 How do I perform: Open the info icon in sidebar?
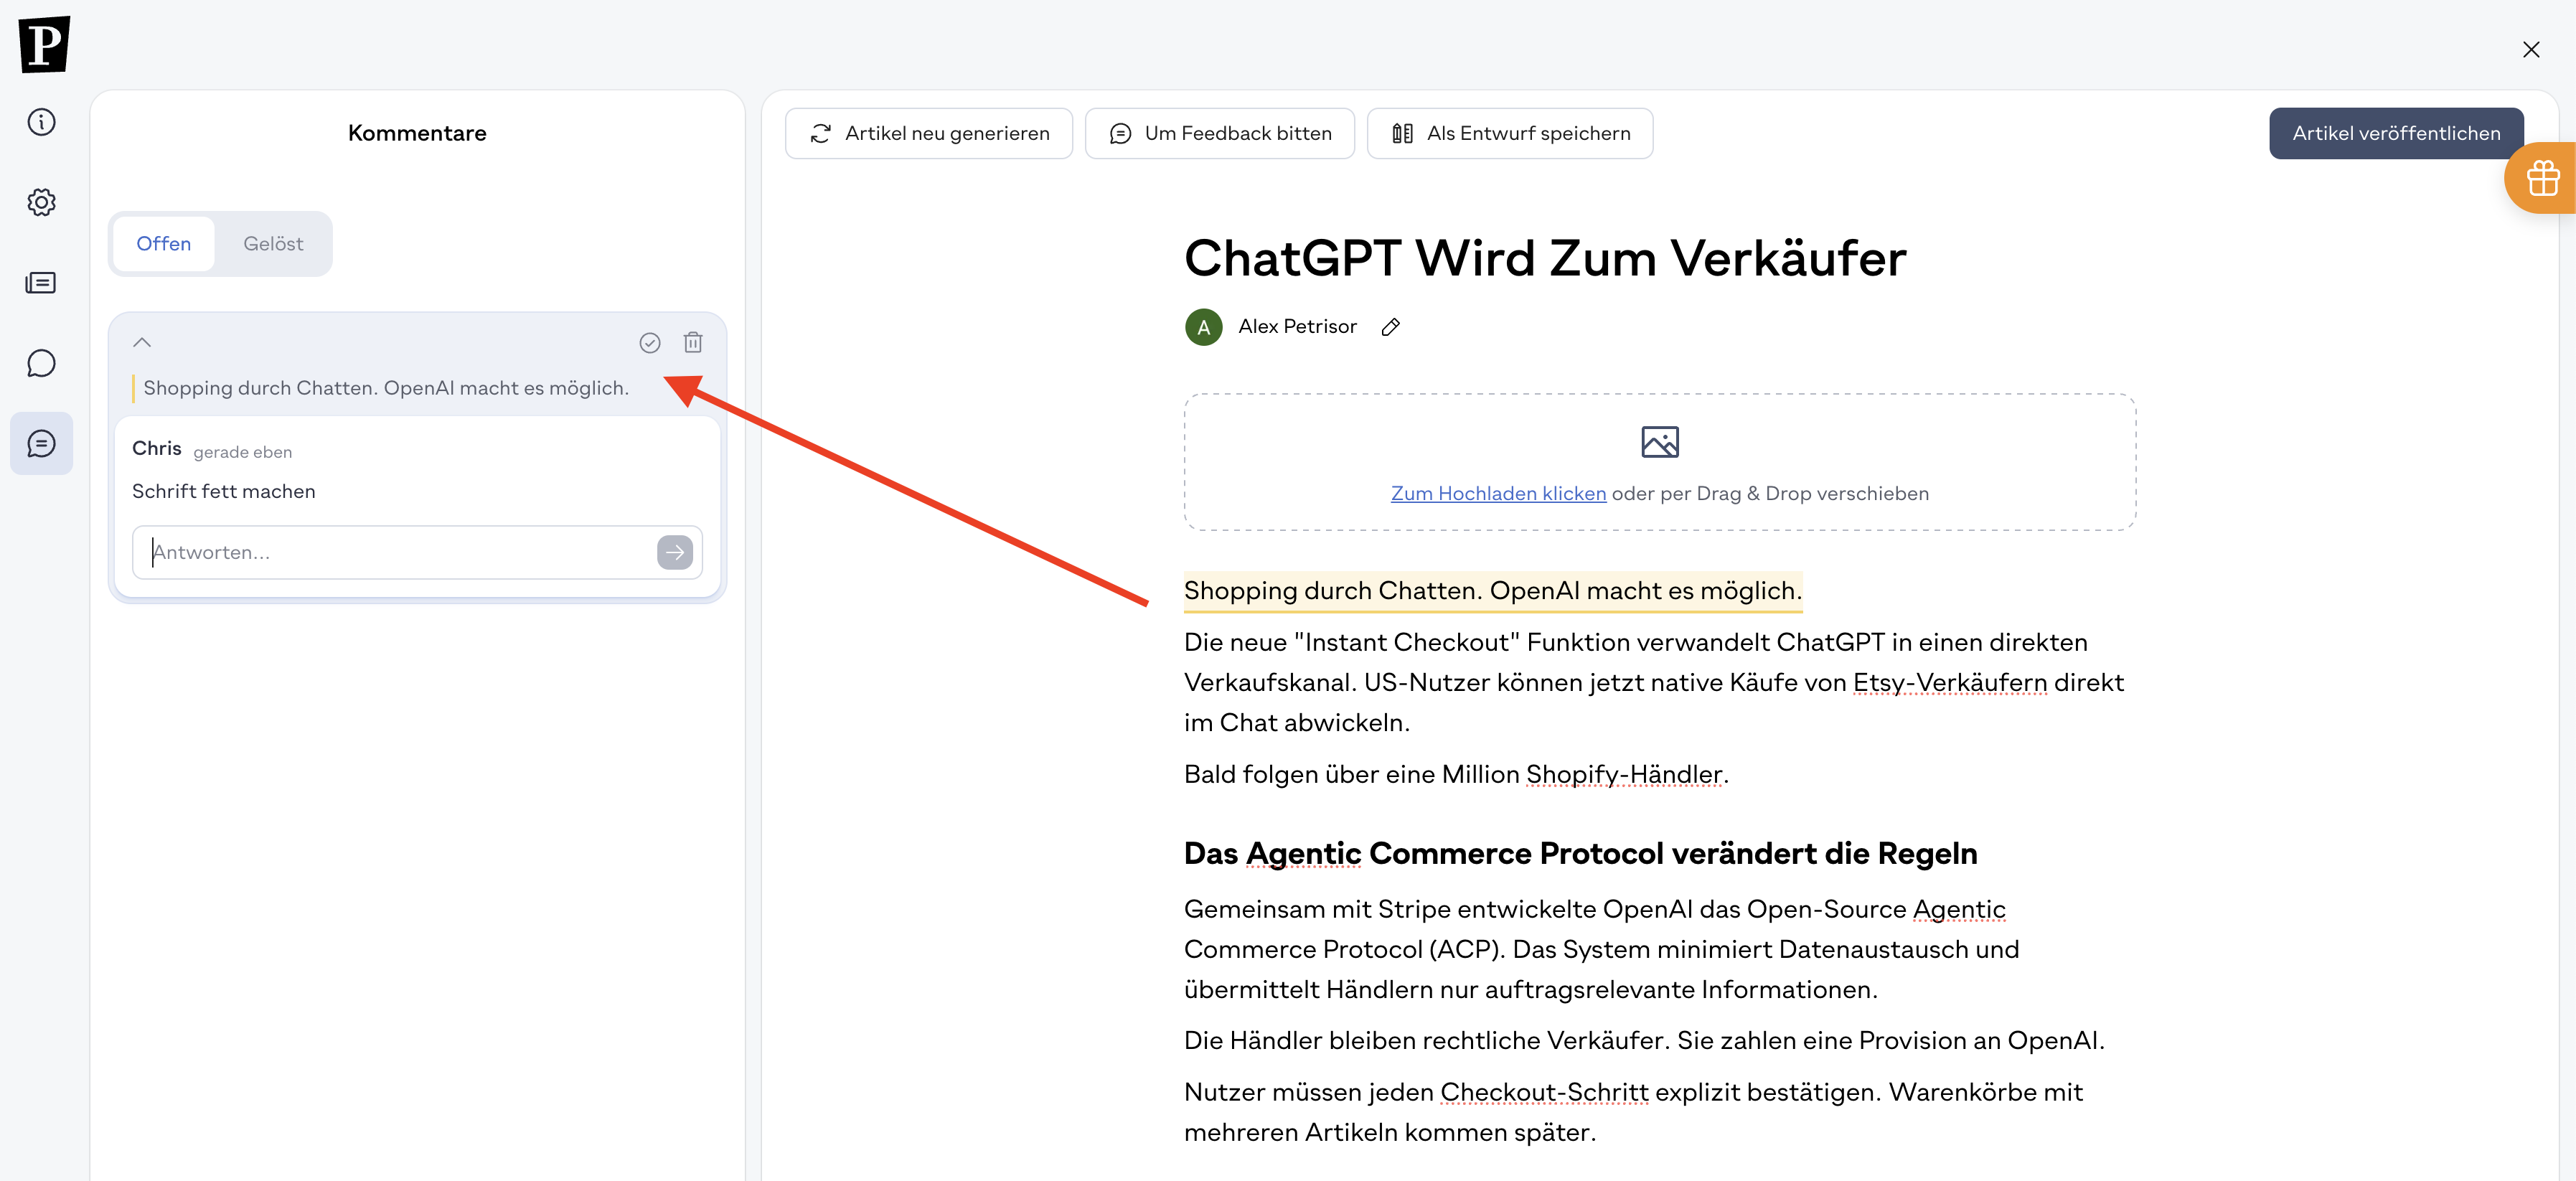click(41, 122)
